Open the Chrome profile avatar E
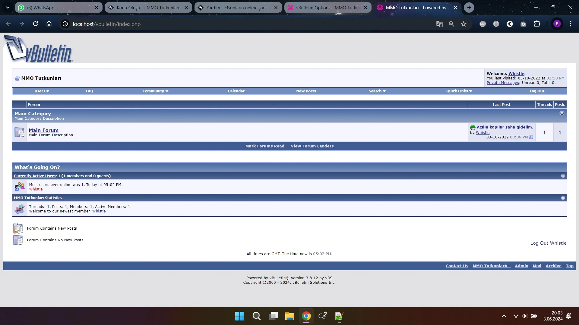Screen dimensions: 579x325 tap(557, 24)
